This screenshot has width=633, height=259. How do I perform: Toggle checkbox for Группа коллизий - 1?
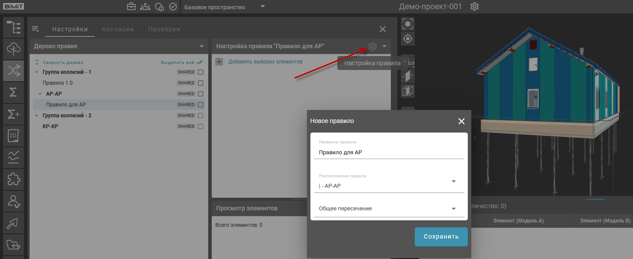point(200,72)
